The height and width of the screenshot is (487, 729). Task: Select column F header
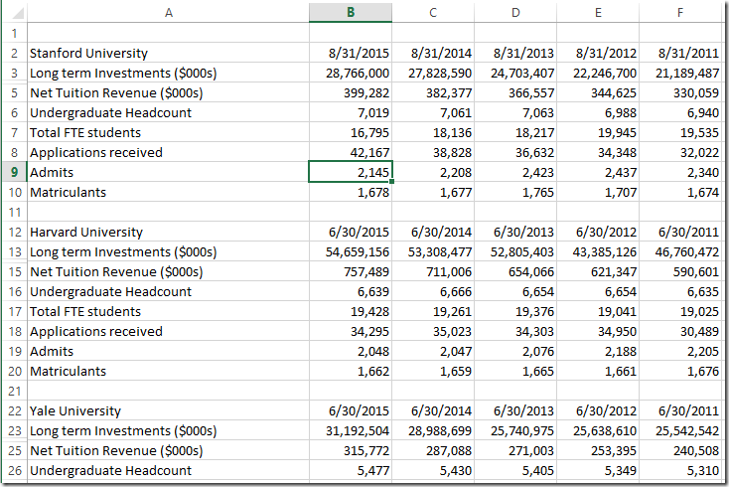[680, 12]
